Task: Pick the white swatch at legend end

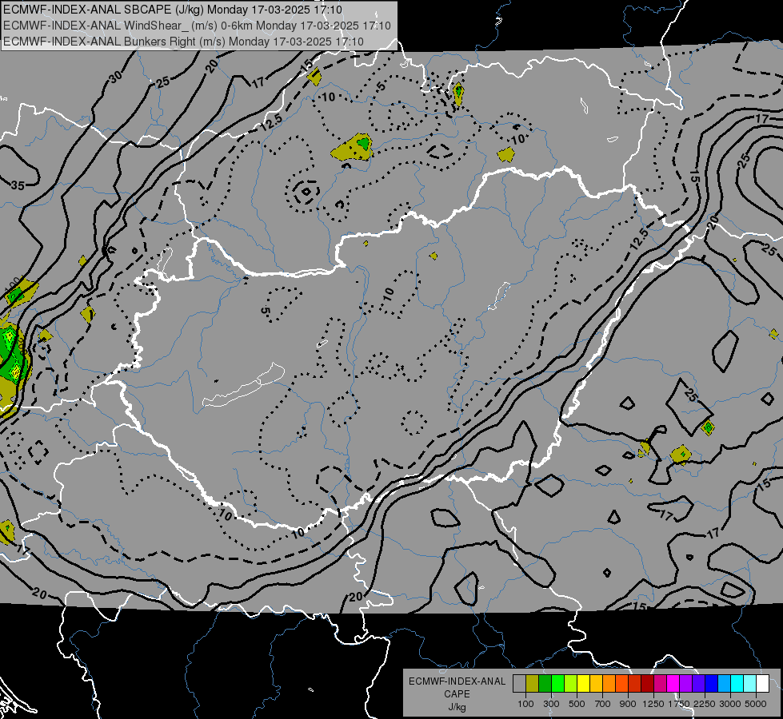Action: pos(762,684)
